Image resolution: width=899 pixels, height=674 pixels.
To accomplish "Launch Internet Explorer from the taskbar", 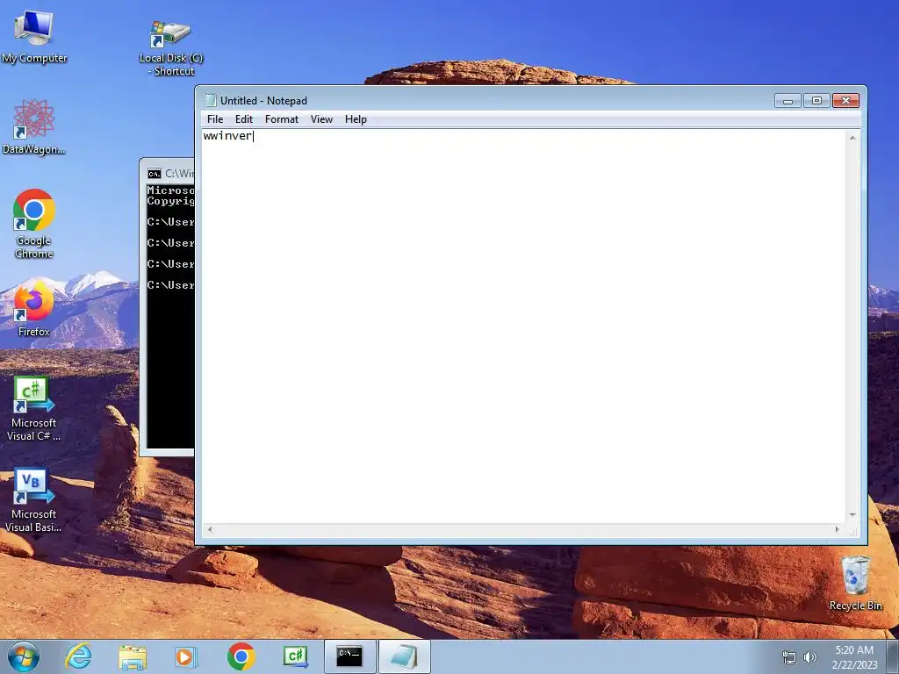I will pyautogui.click(x=78, y=656).
